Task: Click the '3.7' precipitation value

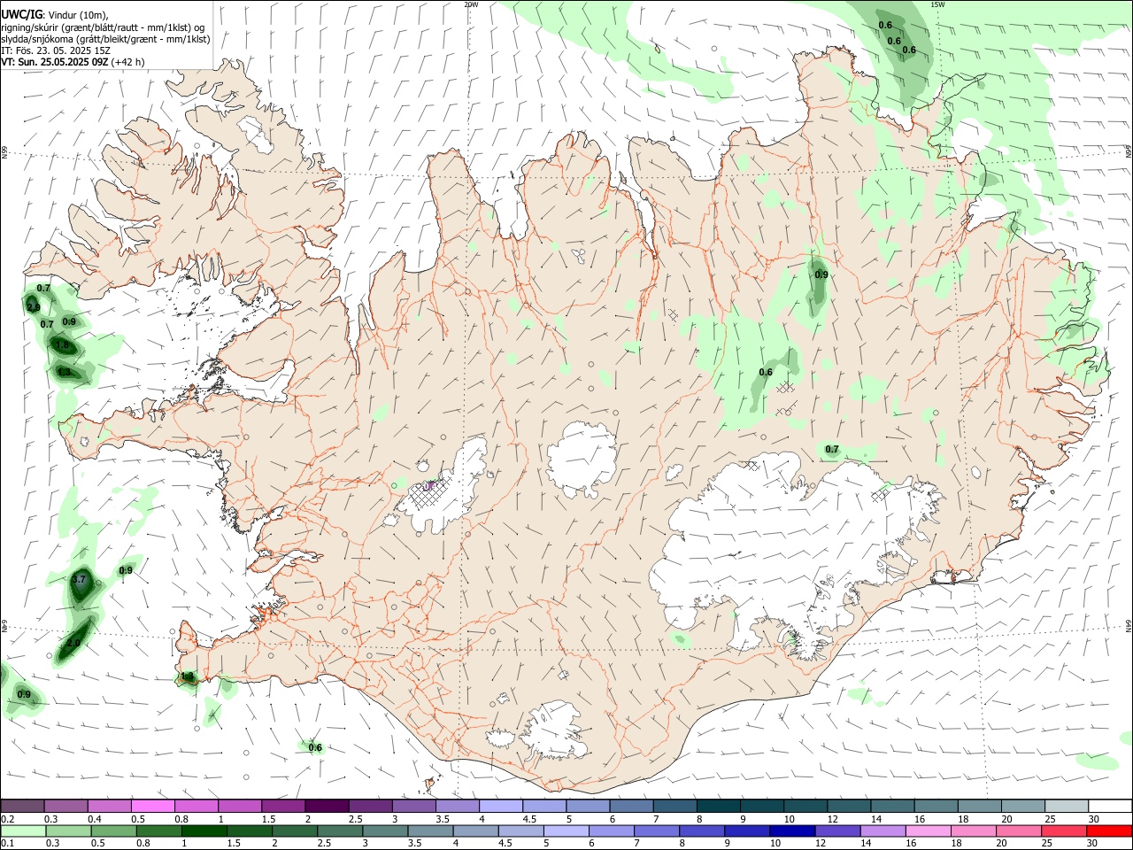Action: [x=79, y=580]
